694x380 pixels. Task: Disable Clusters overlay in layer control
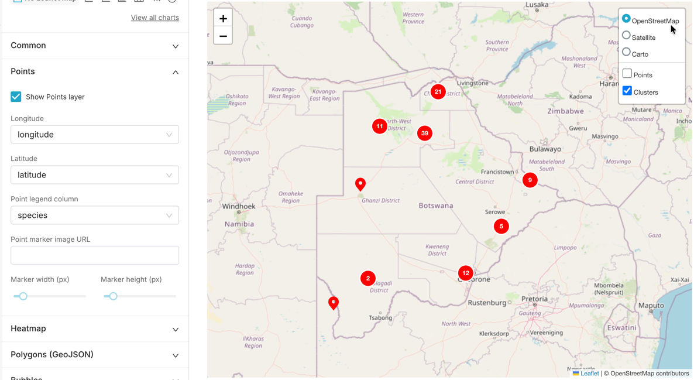(x=627, y=91)
